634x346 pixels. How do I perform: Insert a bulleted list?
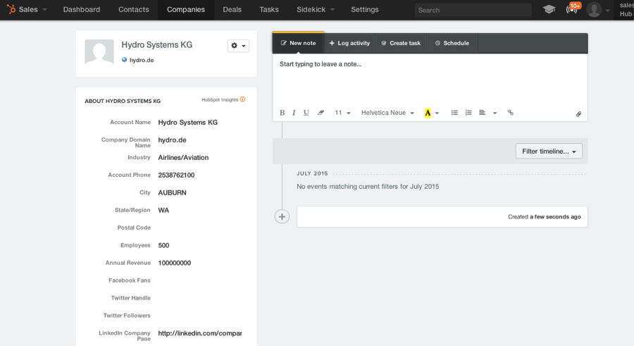click(x=454, y=113)
